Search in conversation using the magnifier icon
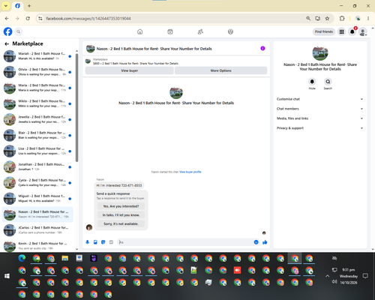Viewport: 375px width, 300px height. (x=328, y=82)
